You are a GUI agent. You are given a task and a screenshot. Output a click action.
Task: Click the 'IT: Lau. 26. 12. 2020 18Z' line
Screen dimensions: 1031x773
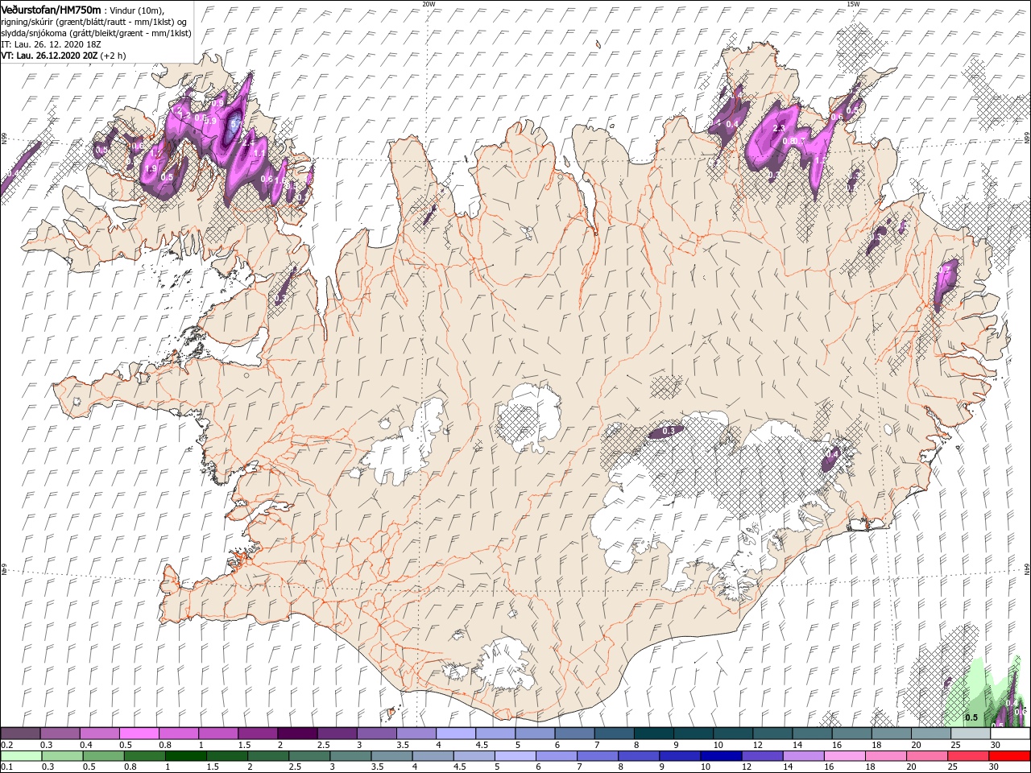(52, 44)
